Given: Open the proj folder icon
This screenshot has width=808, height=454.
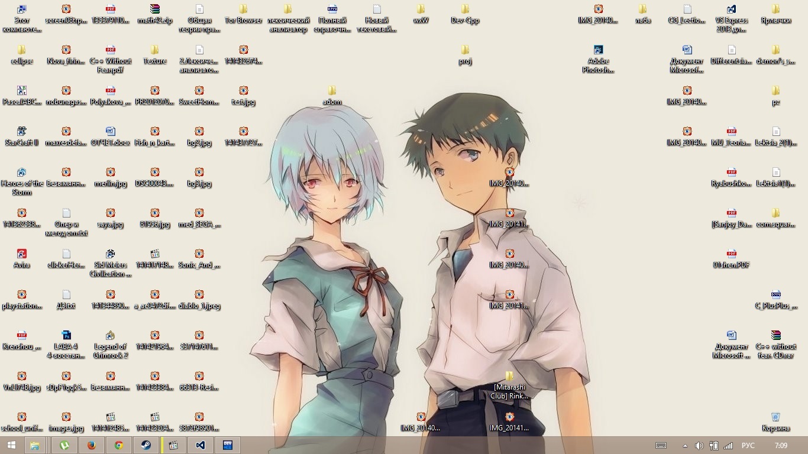Looking at the screenshot, I should pyautogui.click(x=465, y=55).
